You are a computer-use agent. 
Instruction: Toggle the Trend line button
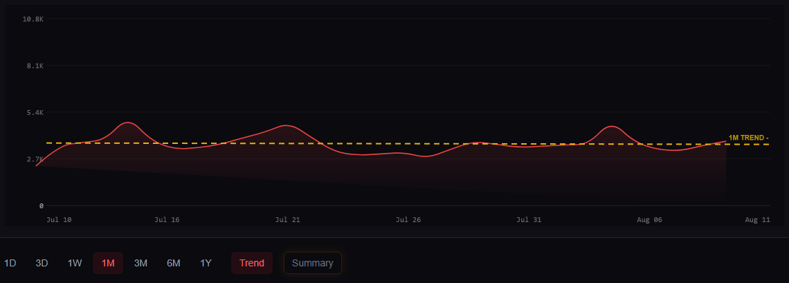coord(252,263)
